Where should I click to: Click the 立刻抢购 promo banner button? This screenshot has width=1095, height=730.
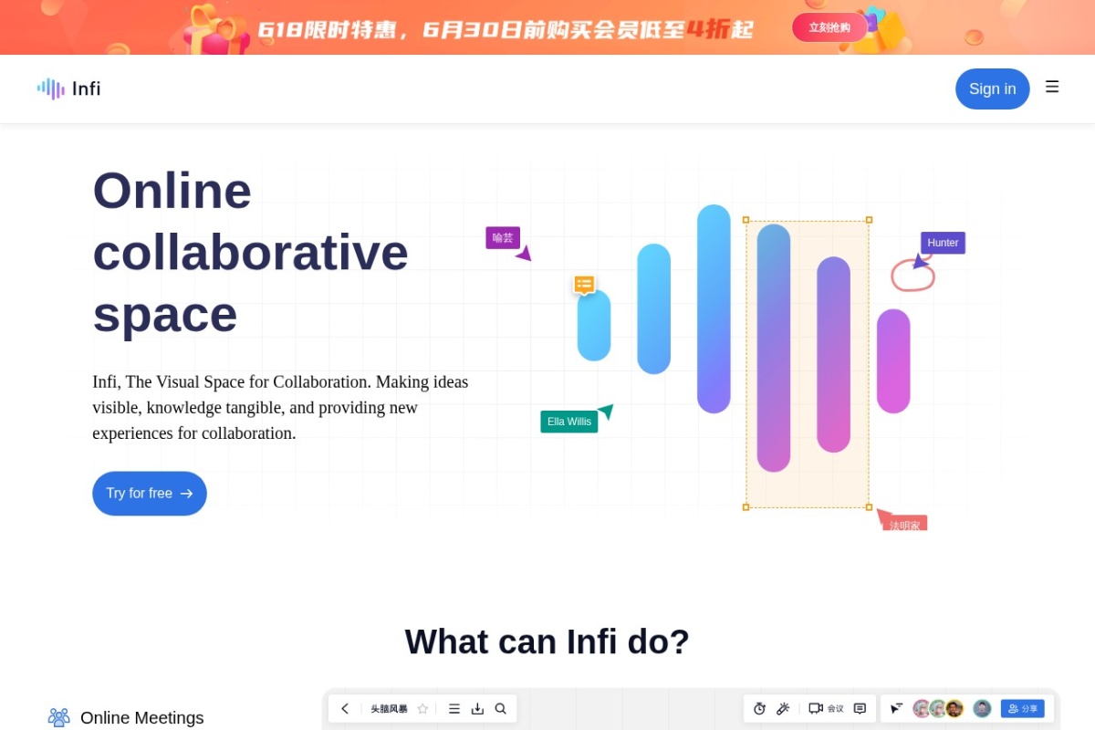pos(829,27)
